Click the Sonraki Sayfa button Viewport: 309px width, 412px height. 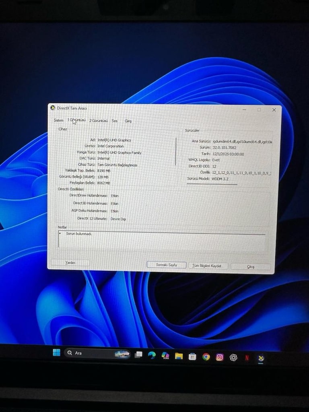pyautogui.click(x=166, y=265)
